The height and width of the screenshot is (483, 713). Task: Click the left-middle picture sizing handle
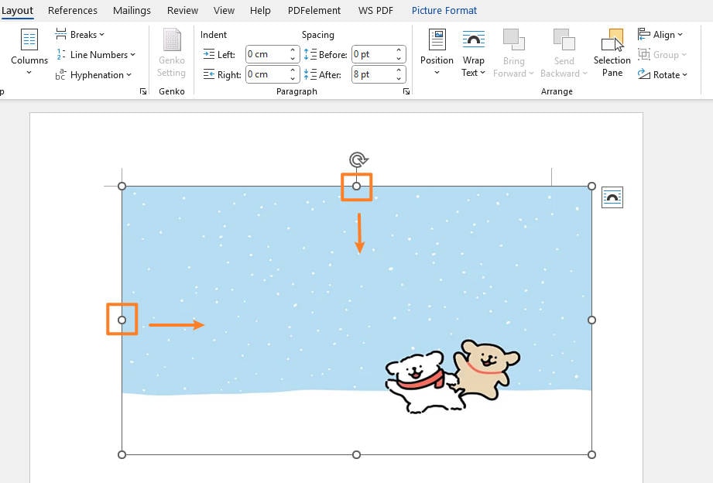(122, 320)
